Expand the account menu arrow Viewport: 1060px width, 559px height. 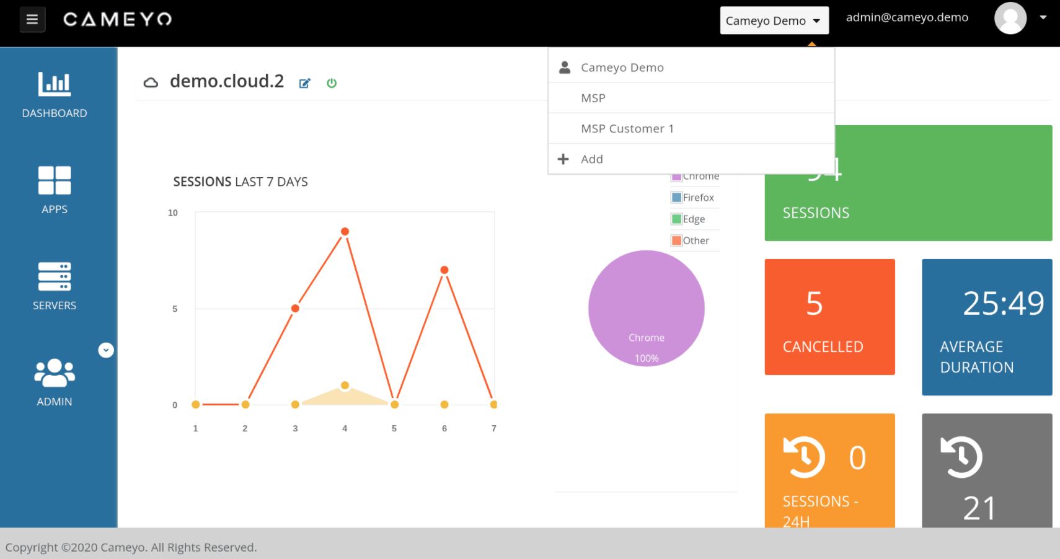coord(1043,17)
